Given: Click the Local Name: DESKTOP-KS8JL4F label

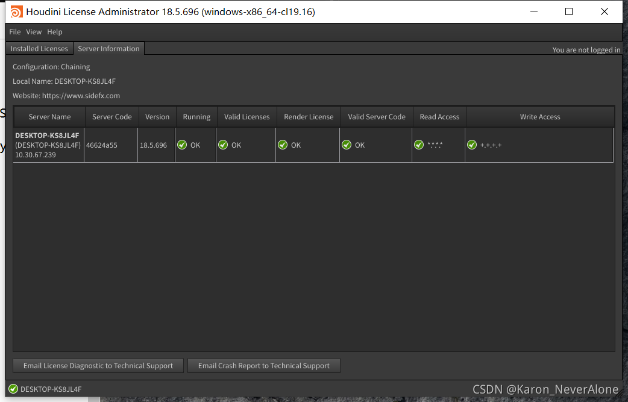Looking at the screenshot, I should (x=64, y=81).
